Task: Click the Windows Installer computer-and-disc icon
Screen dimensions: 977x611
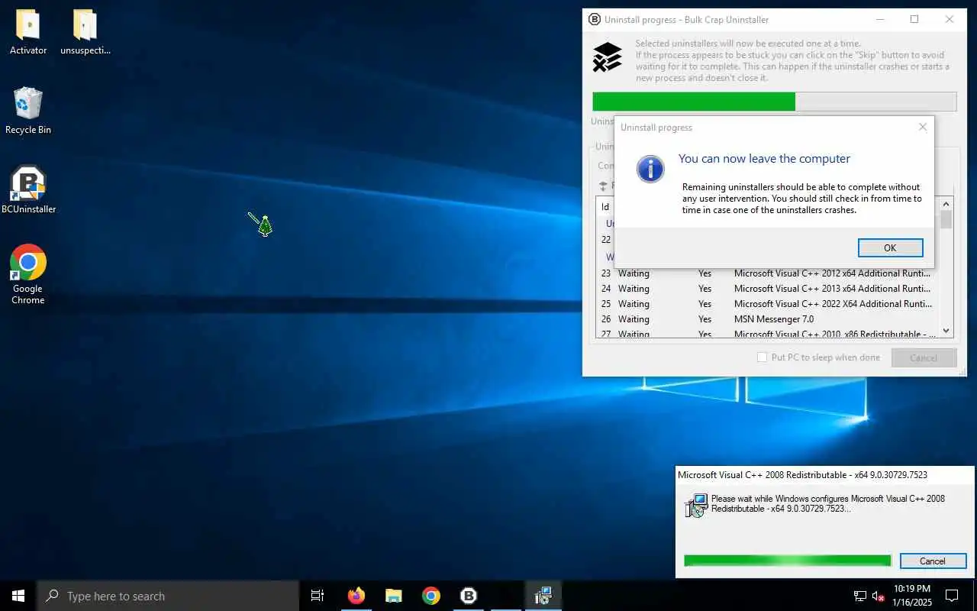Action: click(696, 506)
